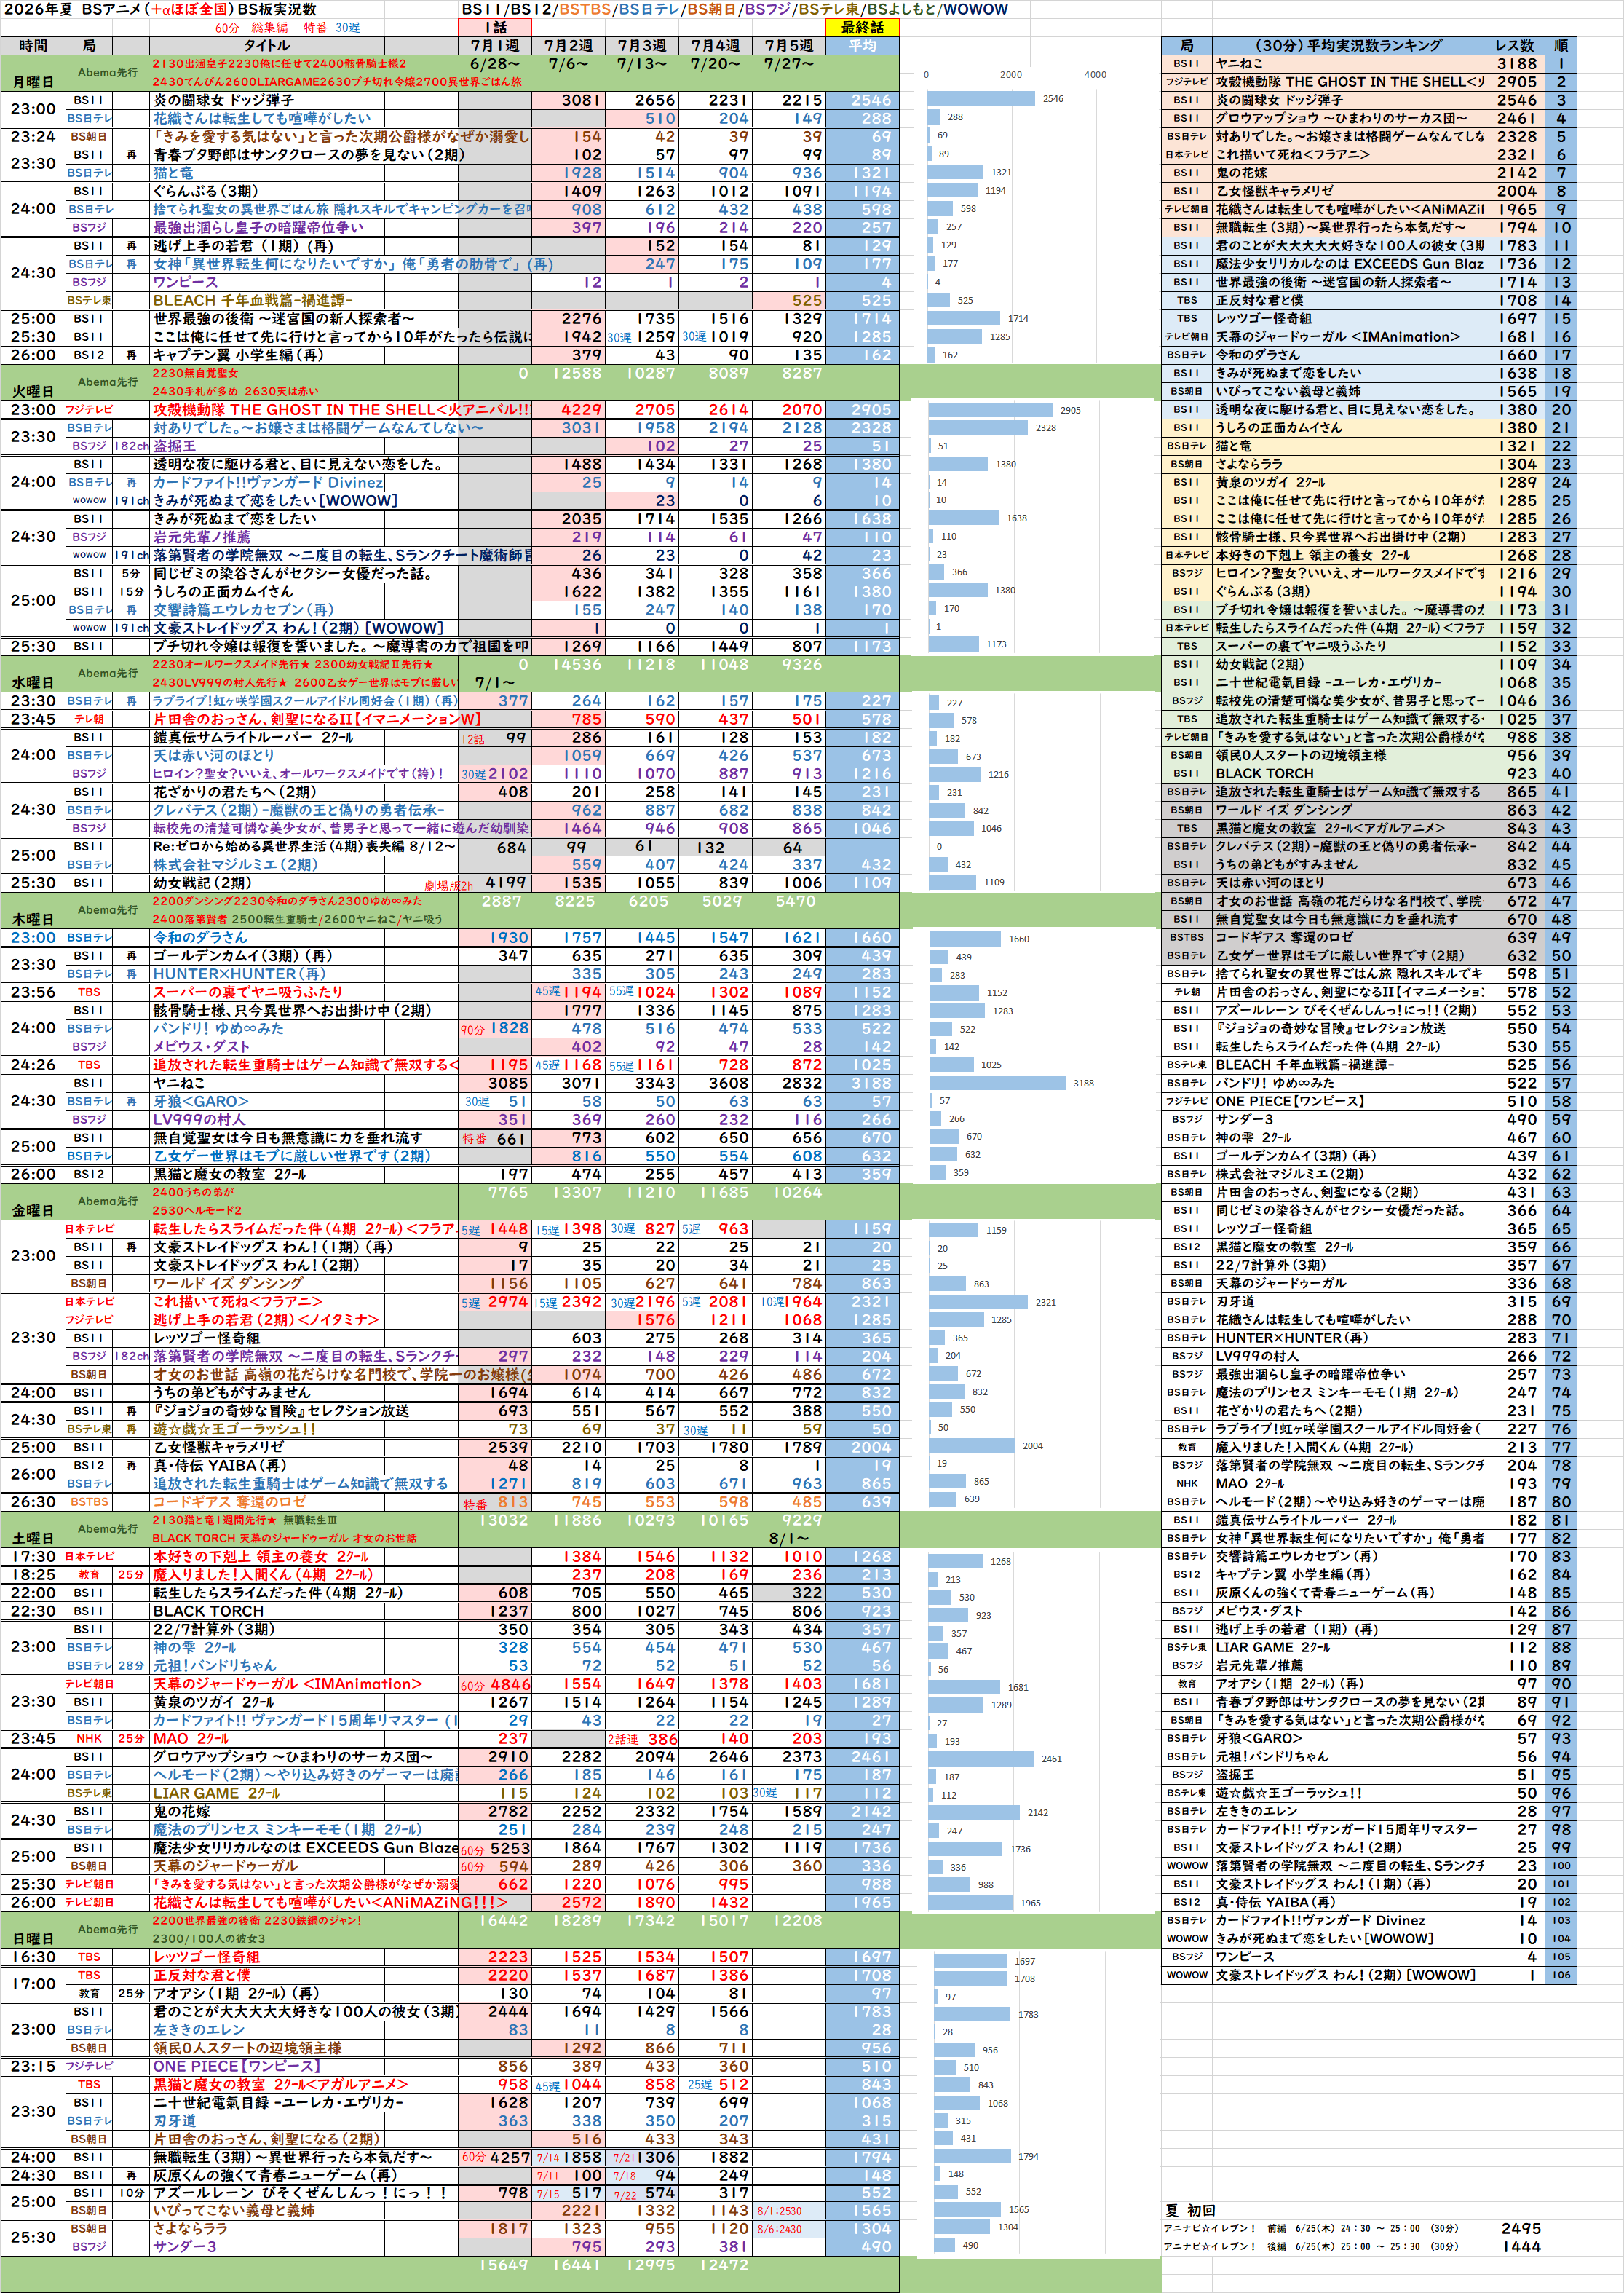Click the 7月1週 week header
The image size is (1624, 2293).
pyautogui.click(x=495, y=46)
